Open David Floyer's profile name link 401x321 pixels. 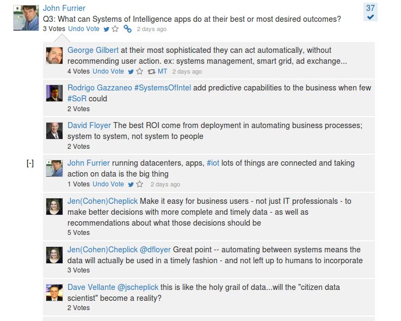tap(89, 125)
